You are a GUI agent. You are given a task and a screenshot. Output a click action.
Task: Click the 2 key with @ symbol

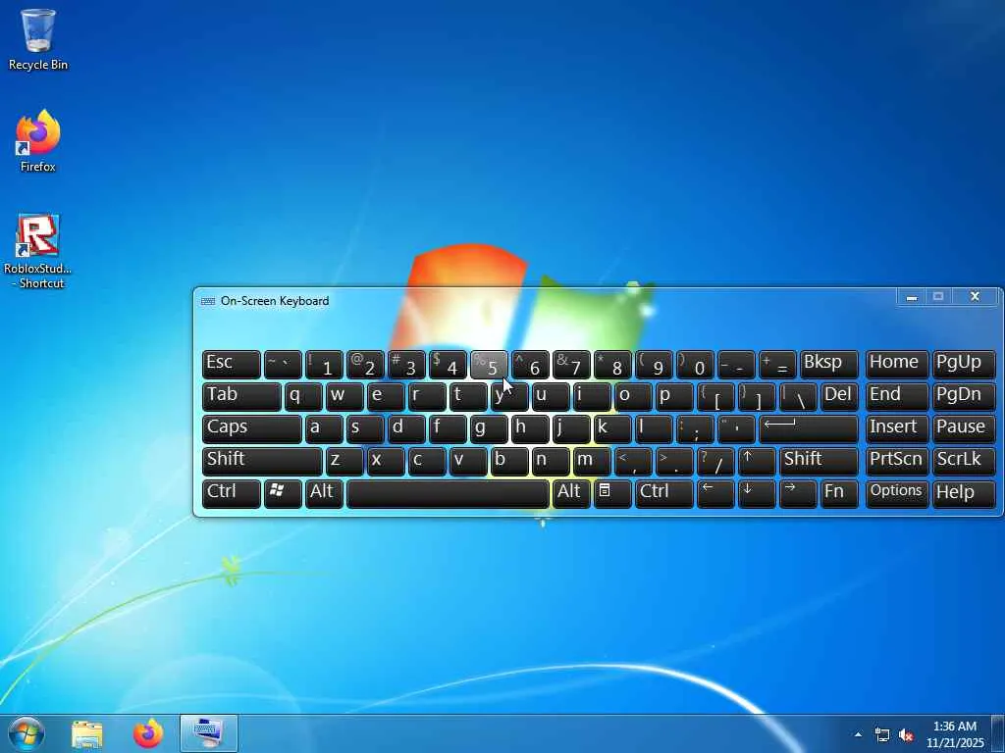365,364
